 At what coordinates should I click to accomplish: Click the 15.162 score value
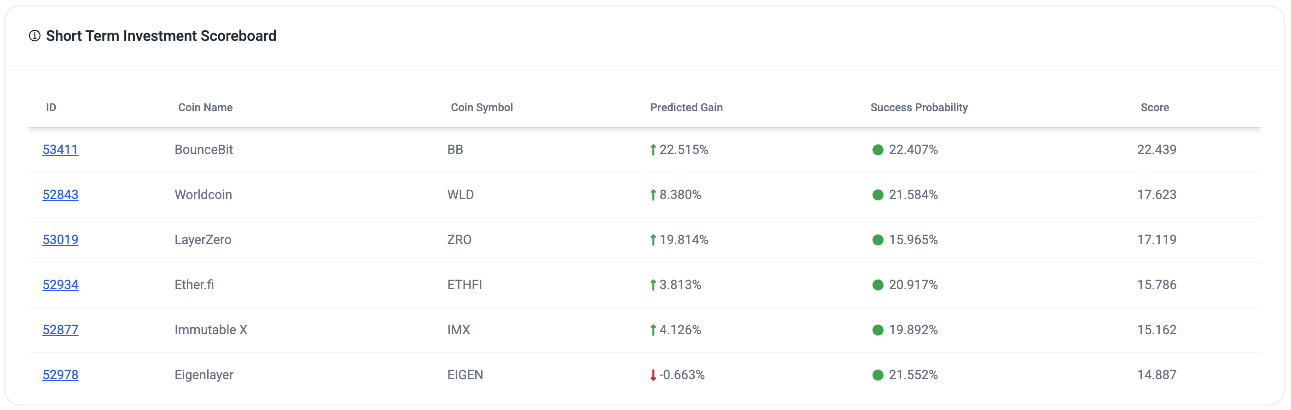(x=1156, y=330)
